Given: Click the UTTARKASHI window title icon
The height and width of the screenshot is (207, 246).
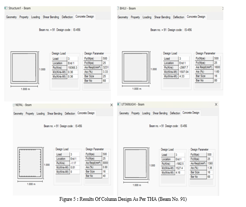Looking at the screenshot, I should pyautogui.click(x=119, y=104).
